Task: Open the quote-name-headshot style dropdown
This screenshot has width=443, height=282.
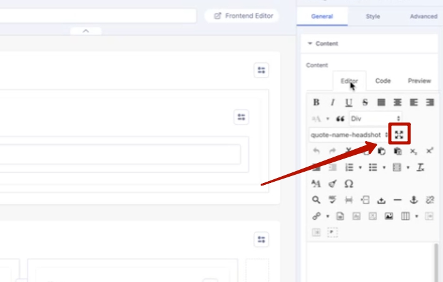Action: 349,135
